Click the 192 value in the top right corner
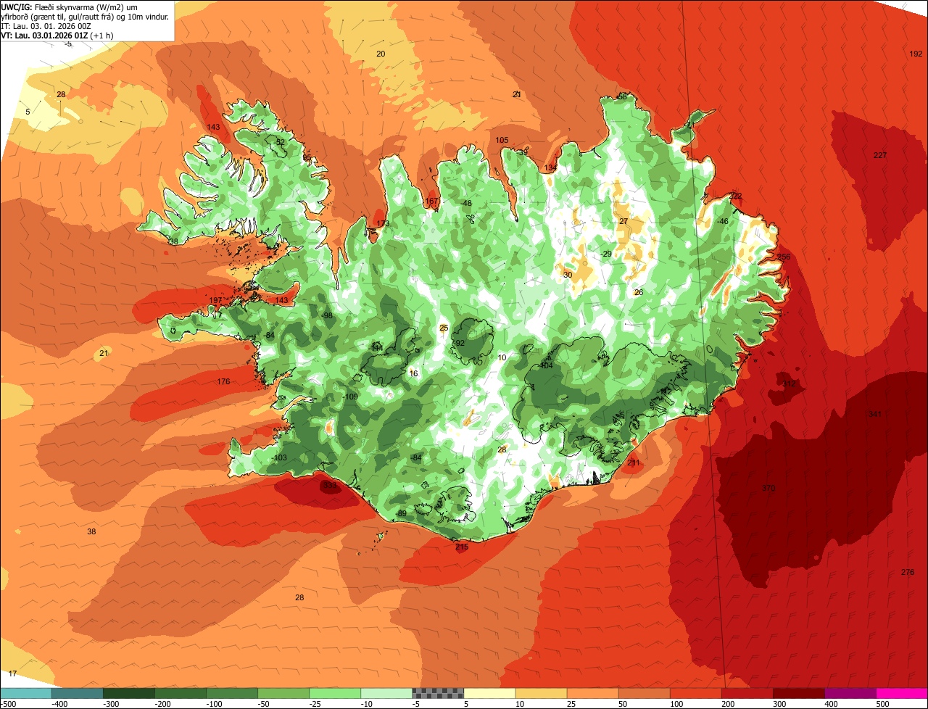This screenshot has width=928, height=709. pos(916,54)
